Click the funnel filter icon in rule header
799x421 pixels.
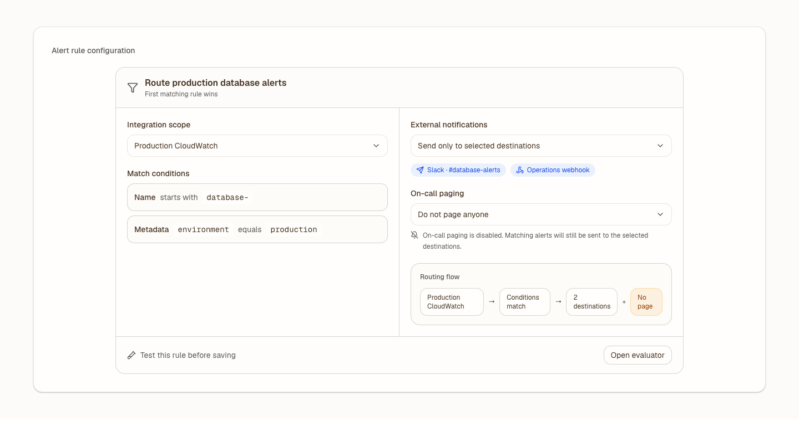(x=133, y=88)
